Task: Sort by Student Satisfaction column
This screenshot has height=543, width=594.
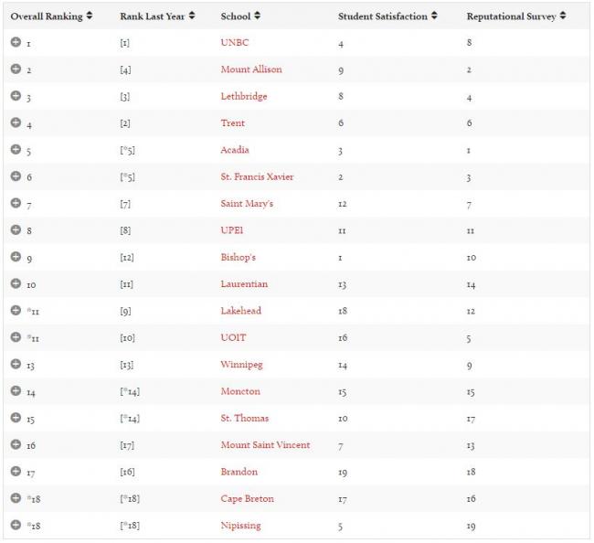Action: [387, 16]
